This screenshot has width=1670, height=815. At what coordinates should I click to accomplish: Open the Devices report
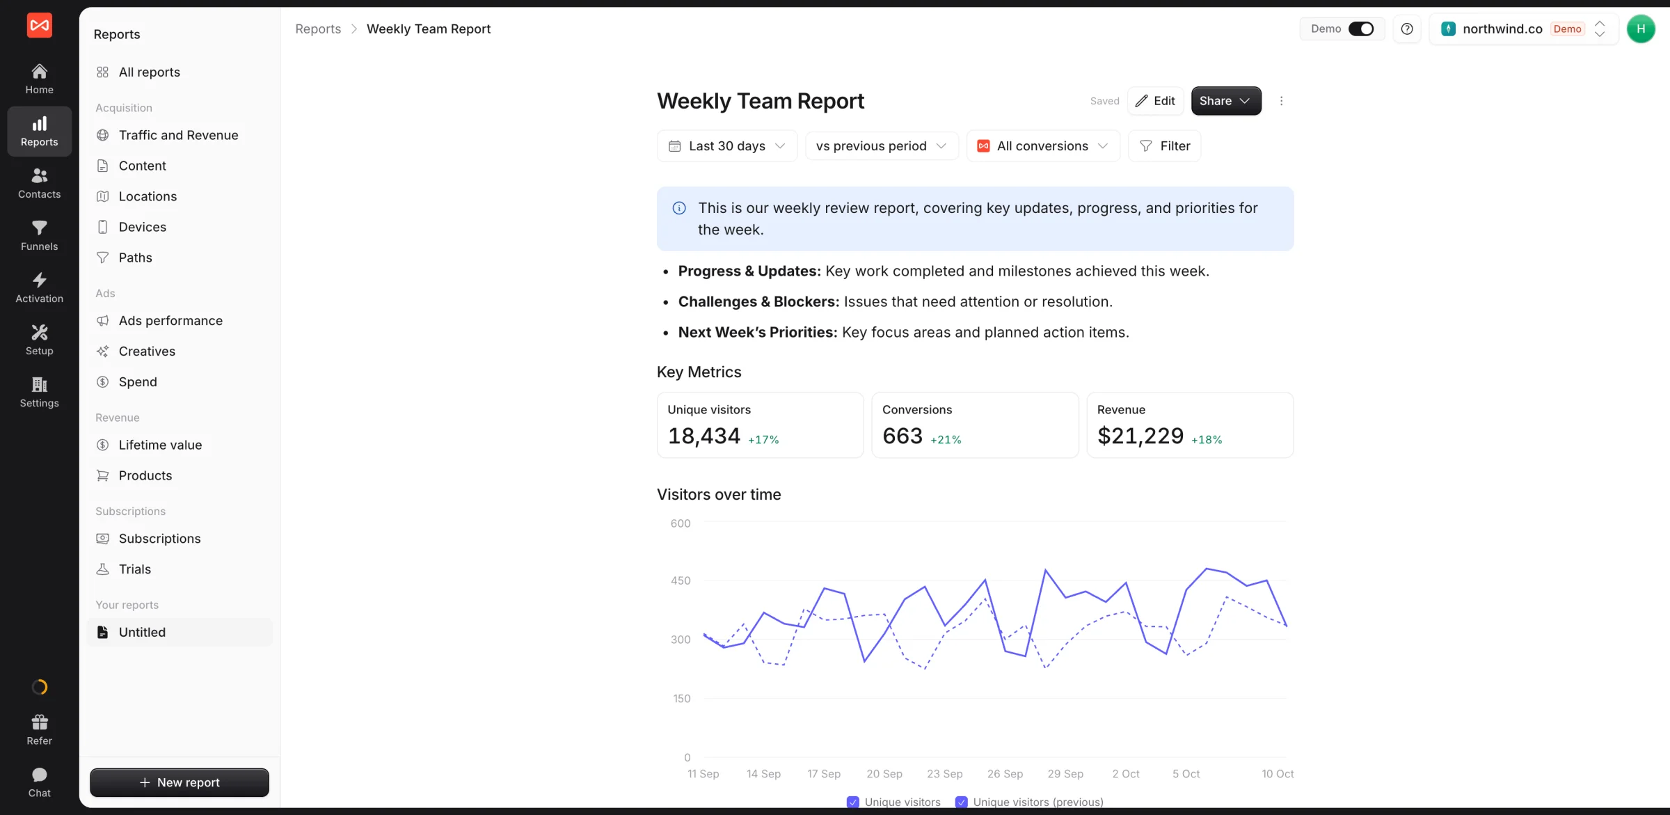pos(180,227)
